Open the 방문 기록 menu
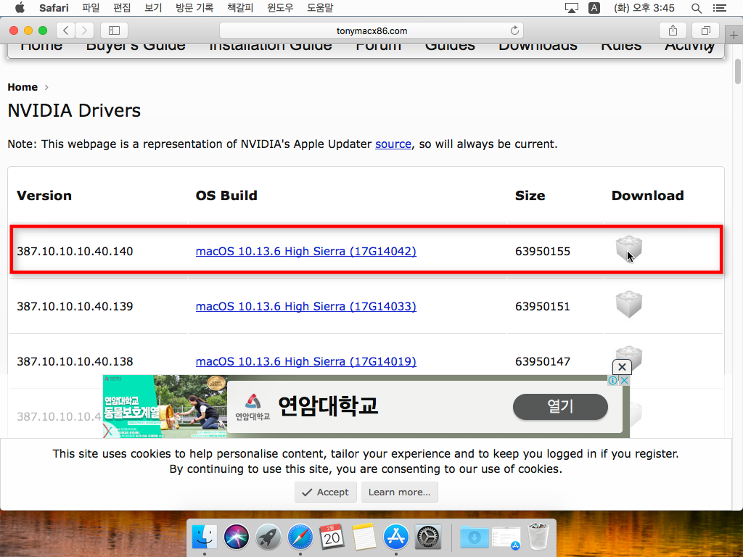The image size is (743, 557). (x=194, y=8)
